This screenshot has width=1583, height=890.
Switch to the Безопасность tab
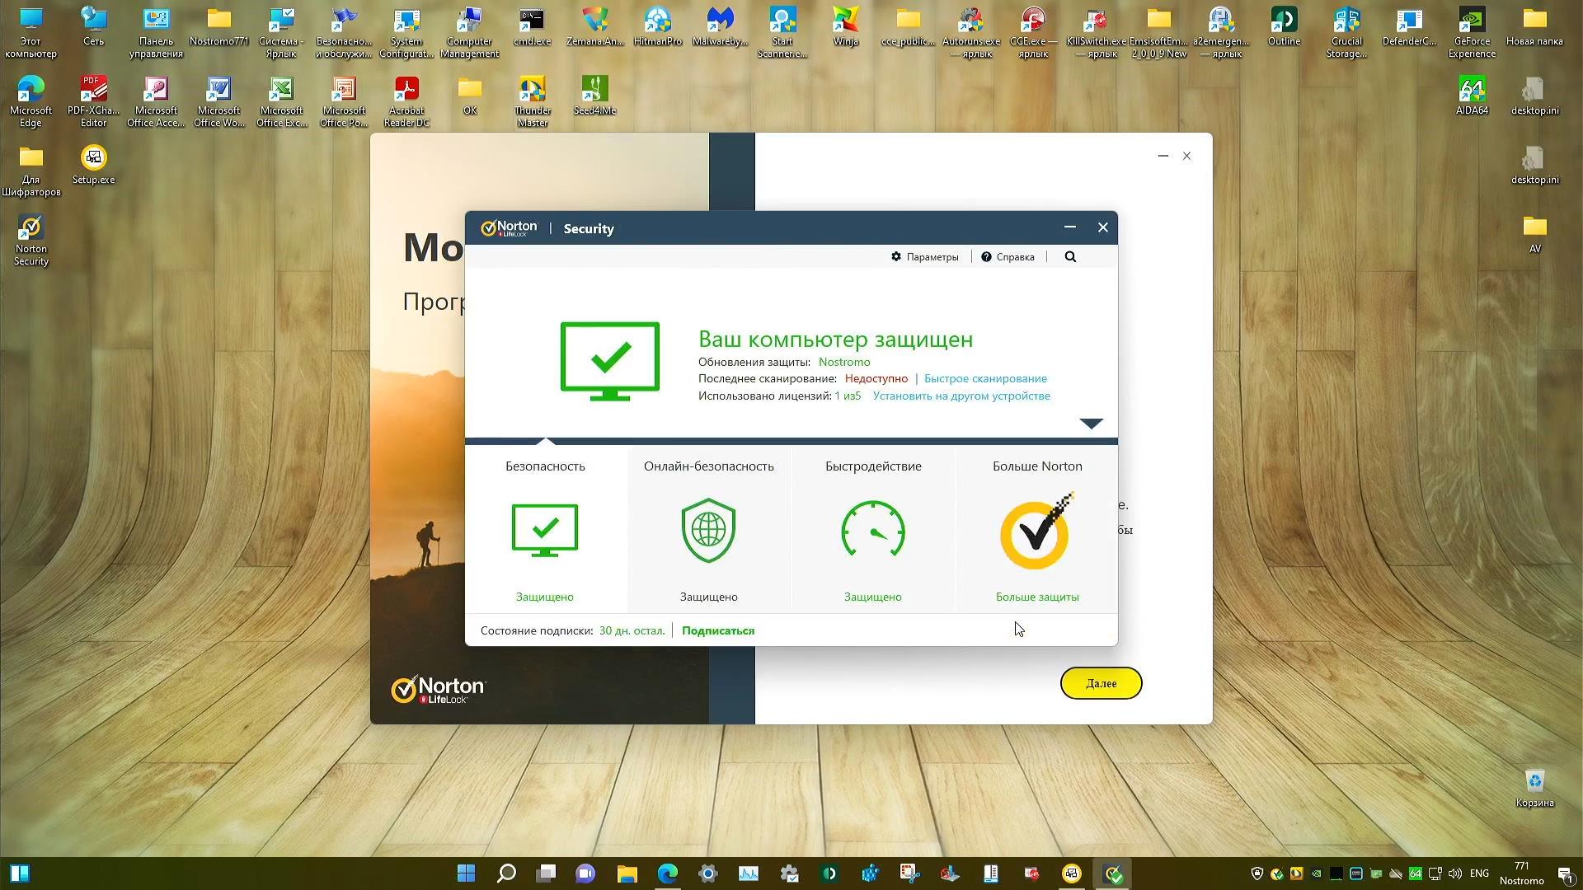click(544, 466)
